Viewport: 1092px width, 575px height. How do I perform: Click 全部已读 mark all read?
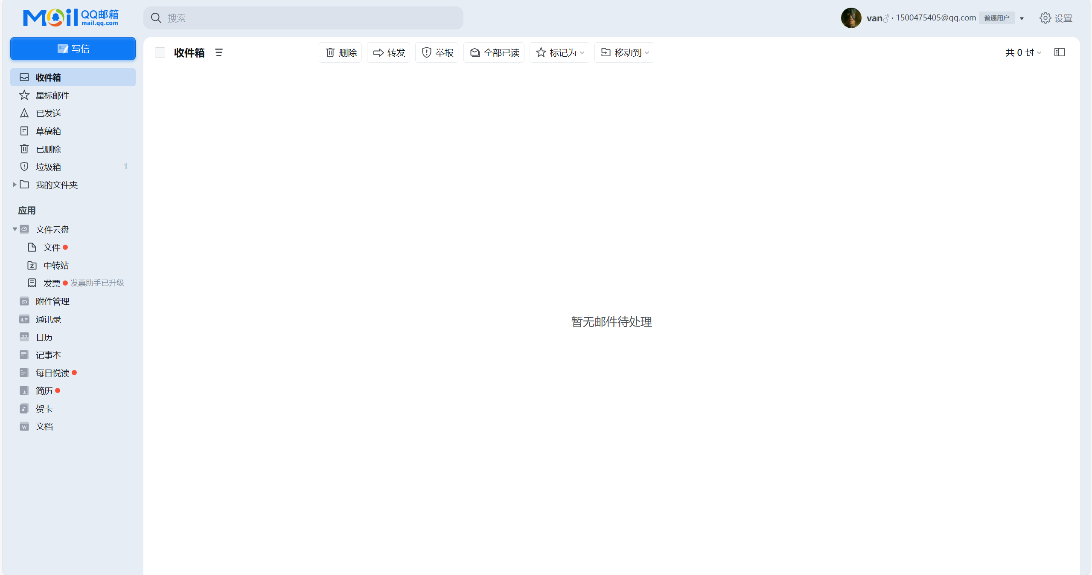click(494, 52)
